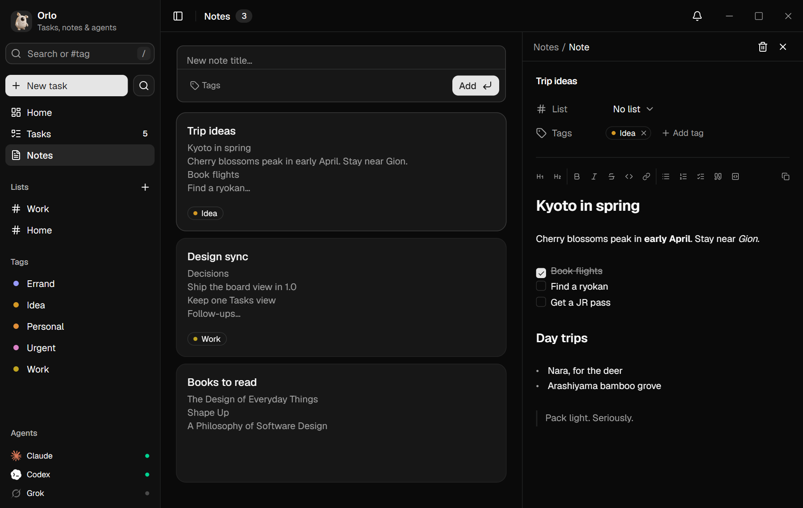The image size is (803, 508).
Task: Click the Add note button
Action: pyautogui.click(x=476, y=86)
